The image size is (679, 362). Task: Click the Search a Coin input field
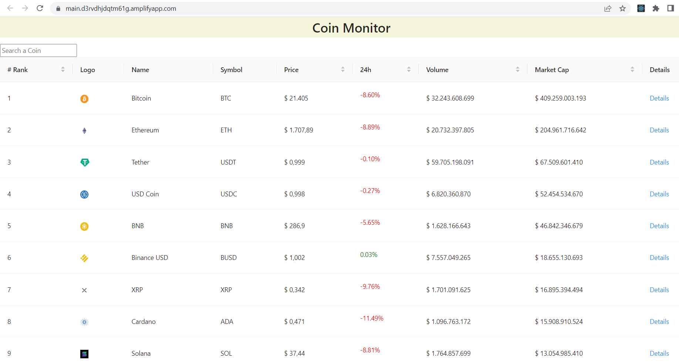pyautogui.click(x=38, y=50)
